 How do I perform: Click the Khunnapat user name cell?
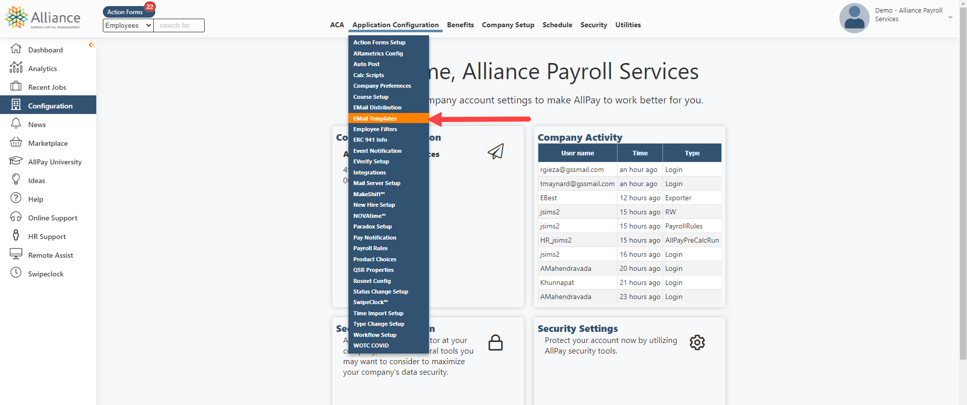tap(578, 282)
